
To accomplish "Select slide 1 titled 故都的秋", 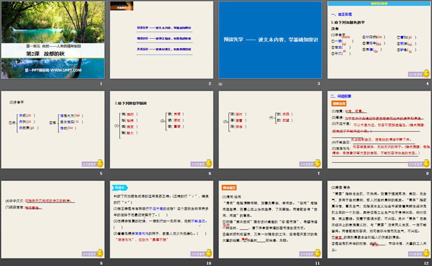I will 53,39.
